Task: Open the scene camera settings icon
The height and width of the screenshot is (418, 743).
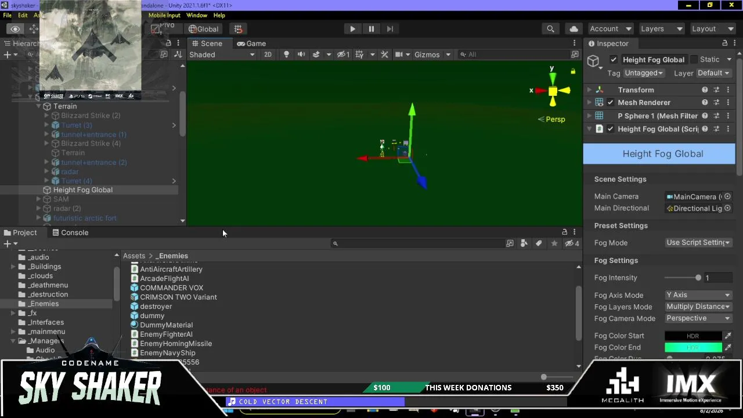Action: pos(399,55)
